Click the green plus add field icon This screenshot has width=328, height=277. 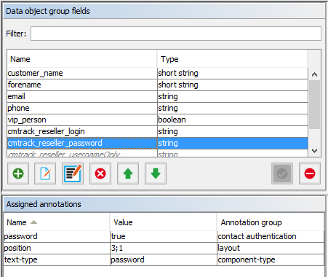18,173
